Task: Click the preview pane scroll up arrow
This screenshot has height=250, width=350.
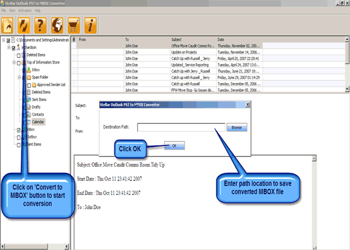Action: tap(314, 159)
